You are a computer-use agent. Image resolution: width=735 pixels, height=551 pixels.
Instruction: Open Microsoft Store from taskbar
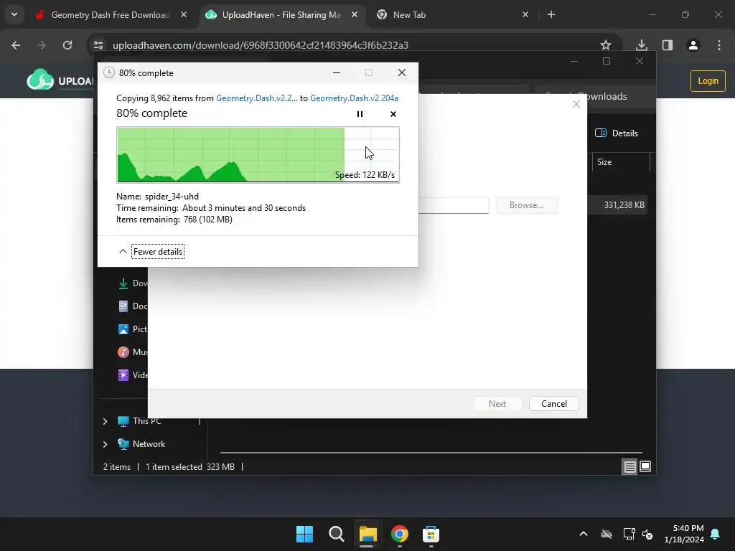(431, 534)
